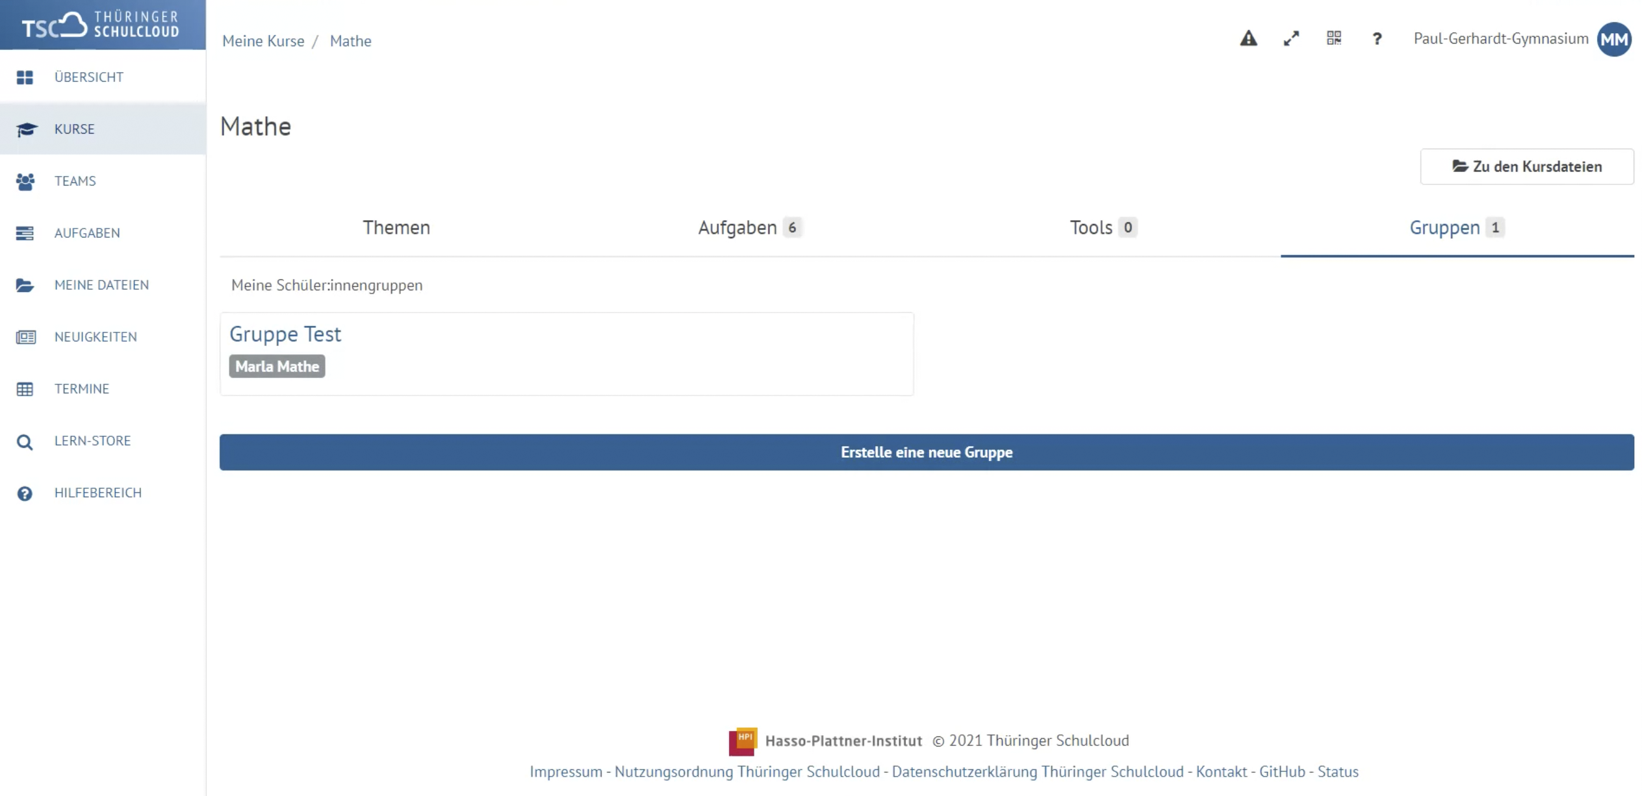Open the Gruppe Test group link
The image size is (1642, 796).
285,334
